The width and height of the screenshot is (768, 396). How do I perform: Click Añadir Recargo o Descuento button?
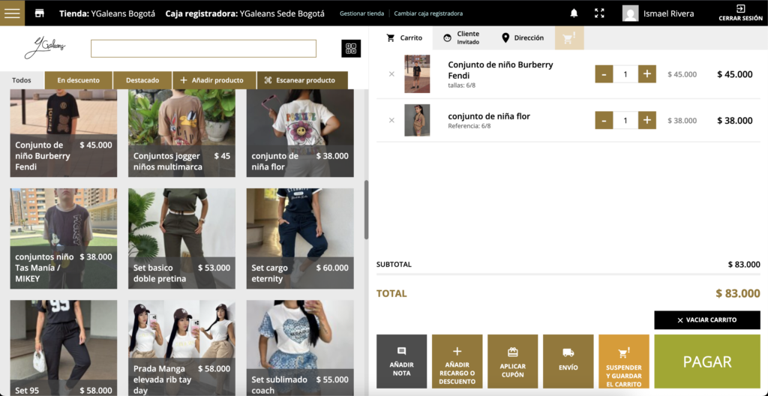point(457,361)
